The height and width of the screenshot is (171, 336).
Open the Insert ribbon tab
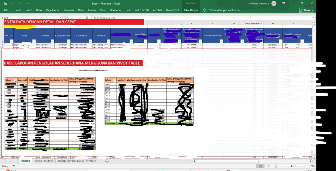tap(28, 10)
